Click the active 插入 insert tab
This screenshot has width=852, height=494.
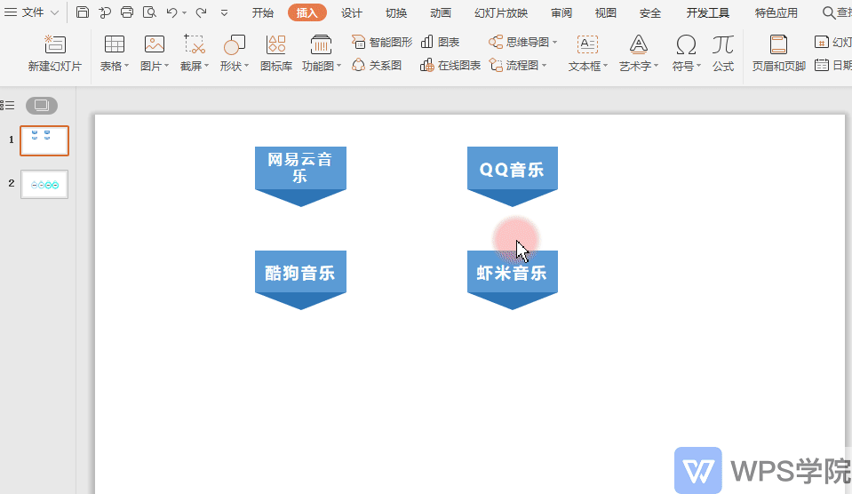pos(307,12)
